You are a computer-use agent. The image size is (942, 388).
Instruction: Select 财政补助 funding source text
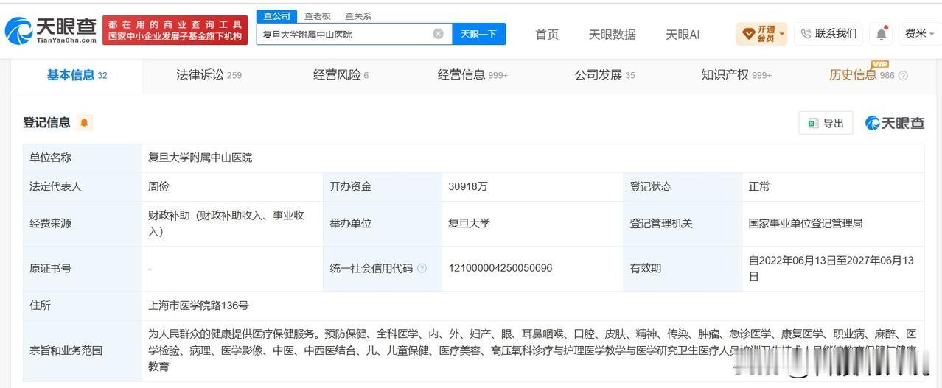pos(226,223)
